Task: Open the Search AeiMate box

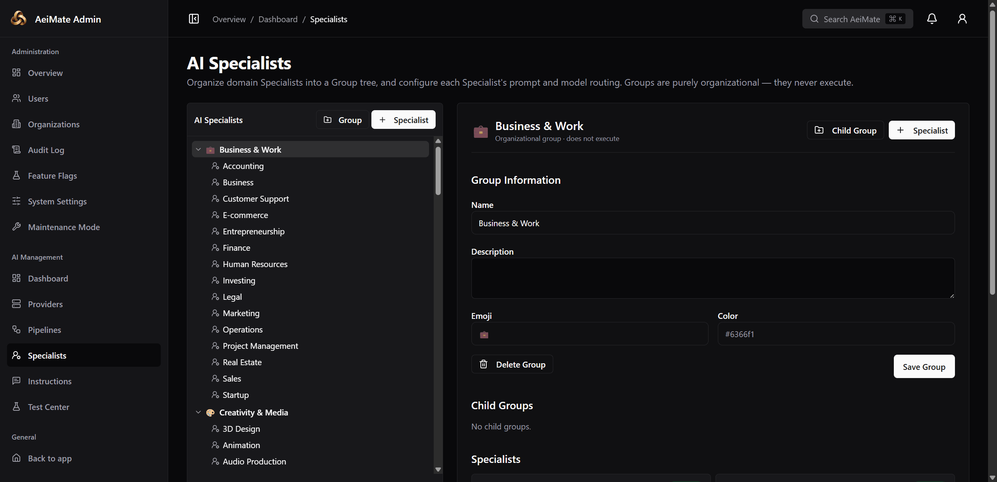Action: pos(857,19)
